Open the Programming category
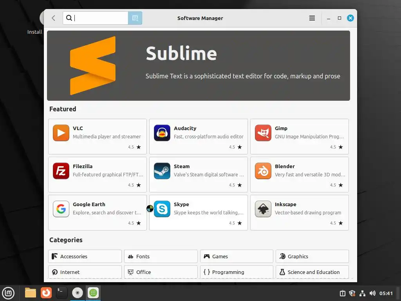 click(x=237, y=272)
